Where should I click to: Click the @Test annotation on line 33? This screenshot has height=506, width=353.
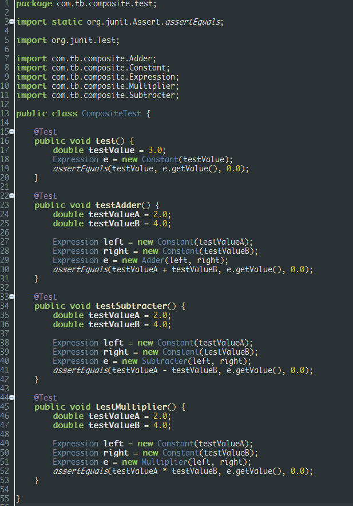(45, 297)
